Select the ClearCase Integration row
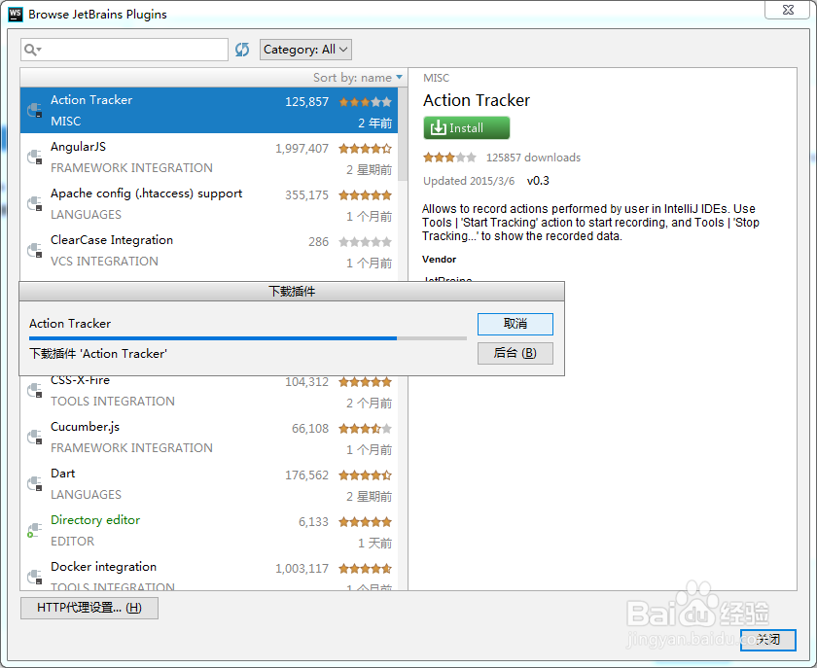The height and width of the screenshot is (668, 817). pyautogui.click(x=209, y=250)
